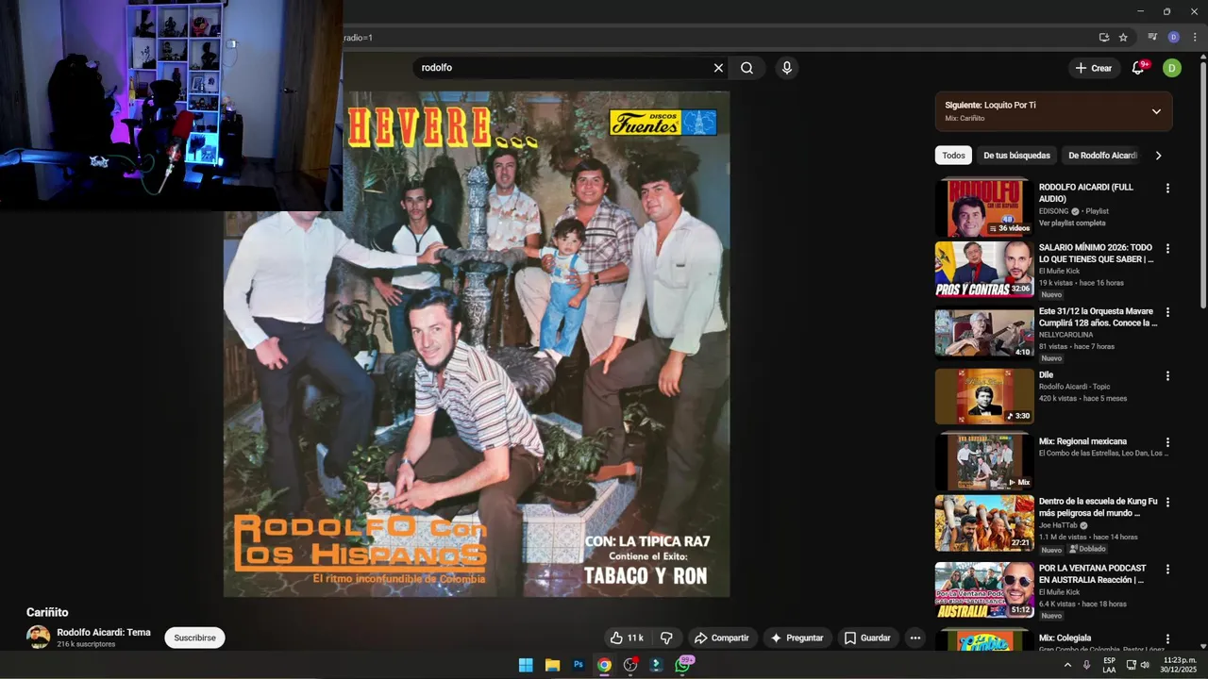Open options menu for the Dile video
This screenshot has width=1208, height=679.
coord(1167,375)
